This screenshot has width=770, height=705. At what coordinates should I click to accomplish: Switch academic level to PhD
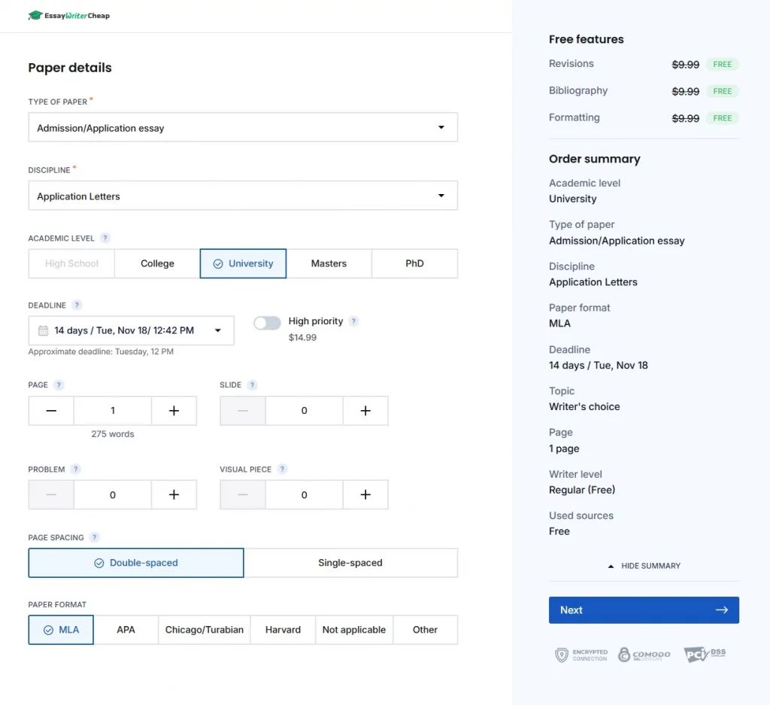[414, 264]
